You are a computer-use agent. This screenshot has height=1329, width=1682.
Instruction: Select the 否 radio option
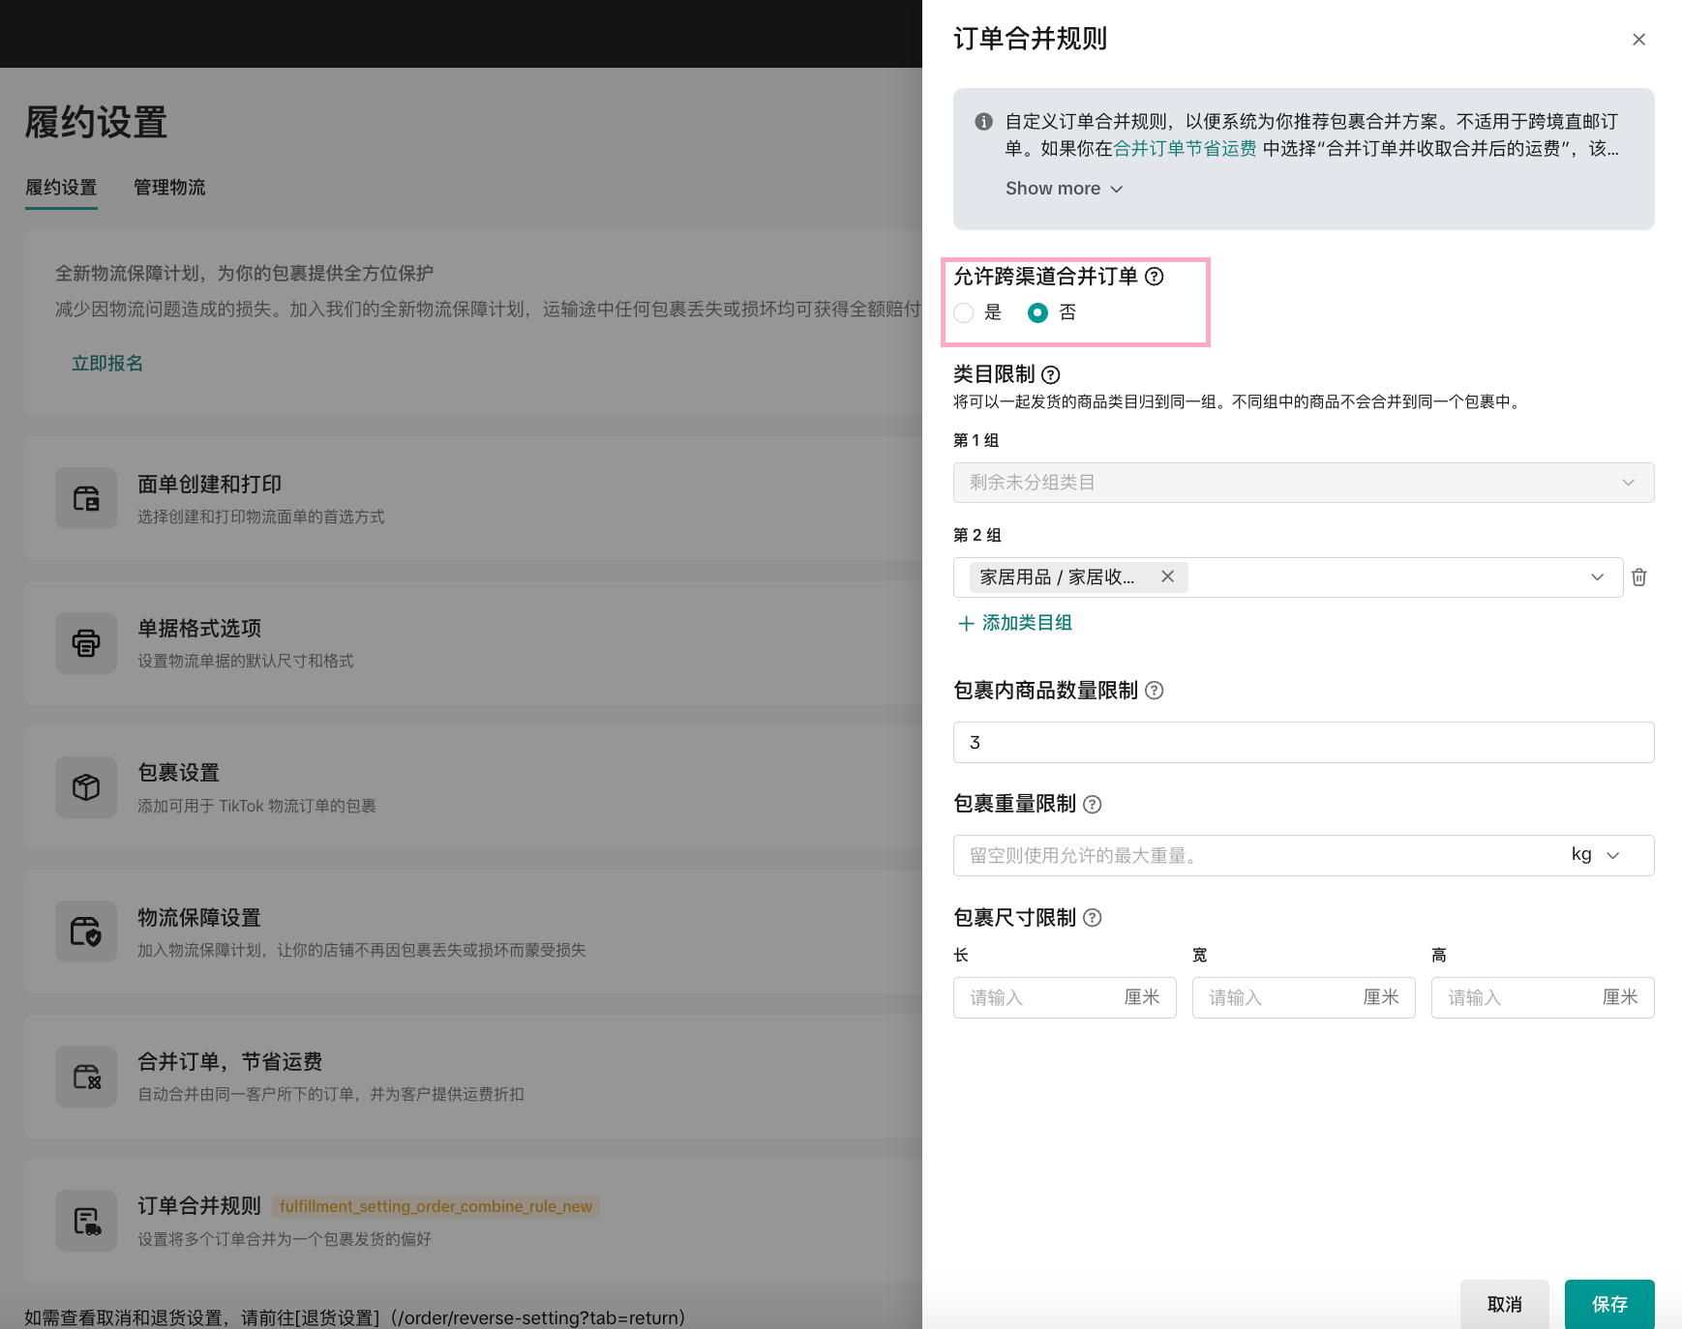[x=1037, y=312]
